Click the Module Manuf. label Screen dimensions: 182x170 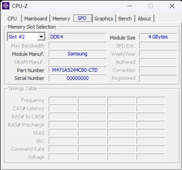click(x=28, y=54)
